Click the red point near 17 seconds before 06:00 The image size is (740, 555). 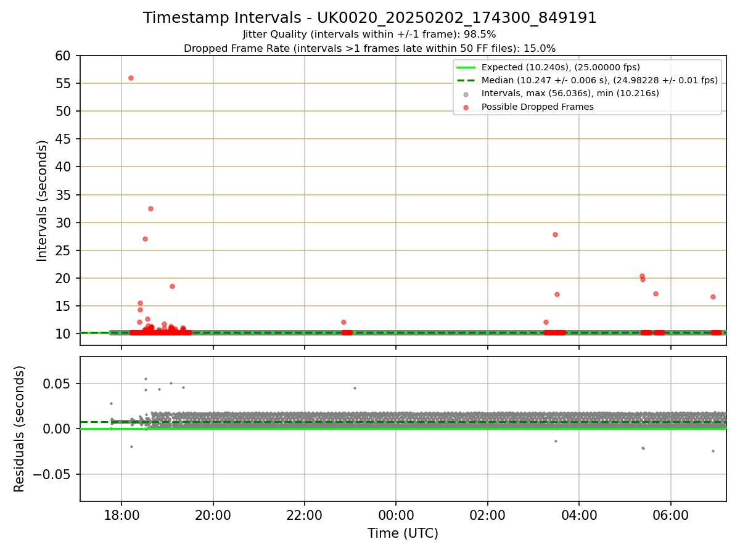coord(656,294)
